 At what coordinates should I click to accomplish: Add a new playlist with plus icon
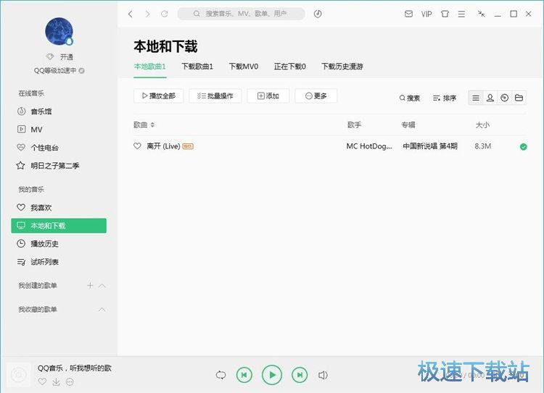pyautogui.click(x=90, y=286)
